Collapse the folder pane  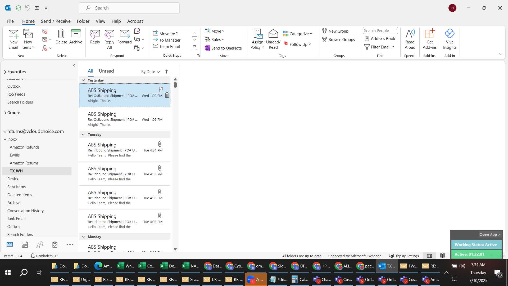[x=74, y=65]
